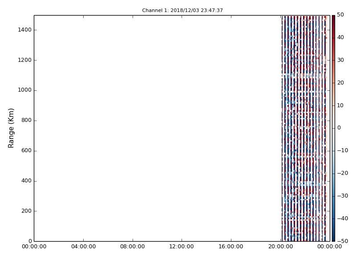Click the colorbar label 10
This screenshot has width=356, height=267.
[x=340, y=105]
